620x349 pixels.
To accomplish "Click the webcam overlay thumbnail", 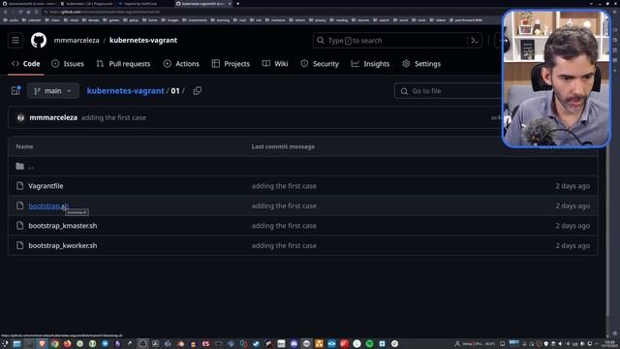I will point(556,79).
